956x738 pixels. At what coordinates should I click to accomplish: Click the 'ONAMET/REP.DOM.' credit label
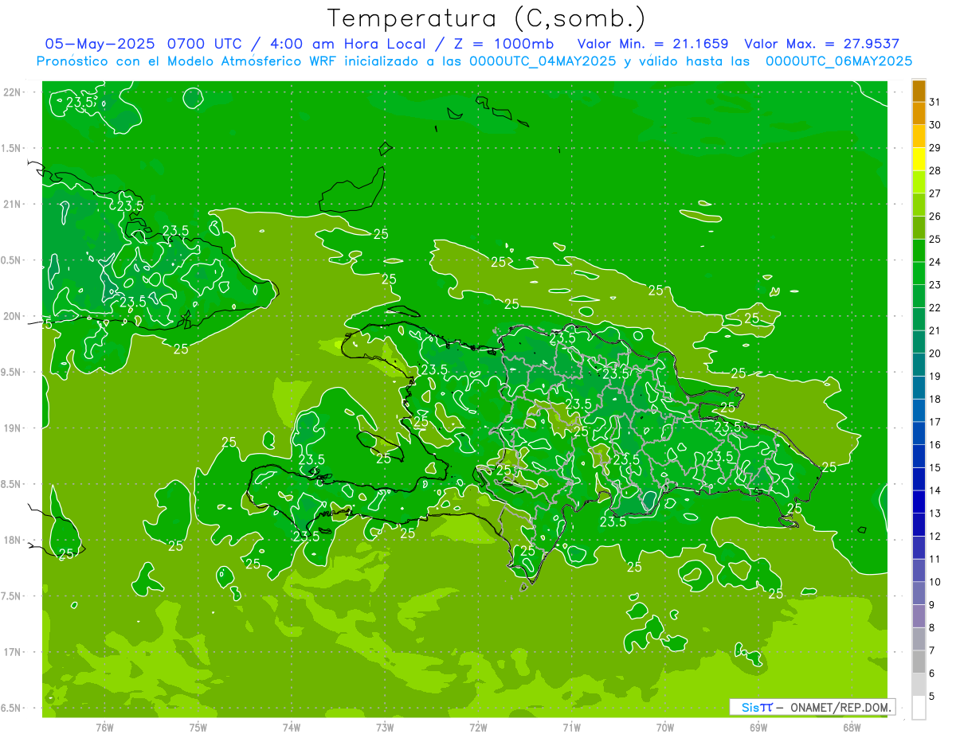coord(842,707)
